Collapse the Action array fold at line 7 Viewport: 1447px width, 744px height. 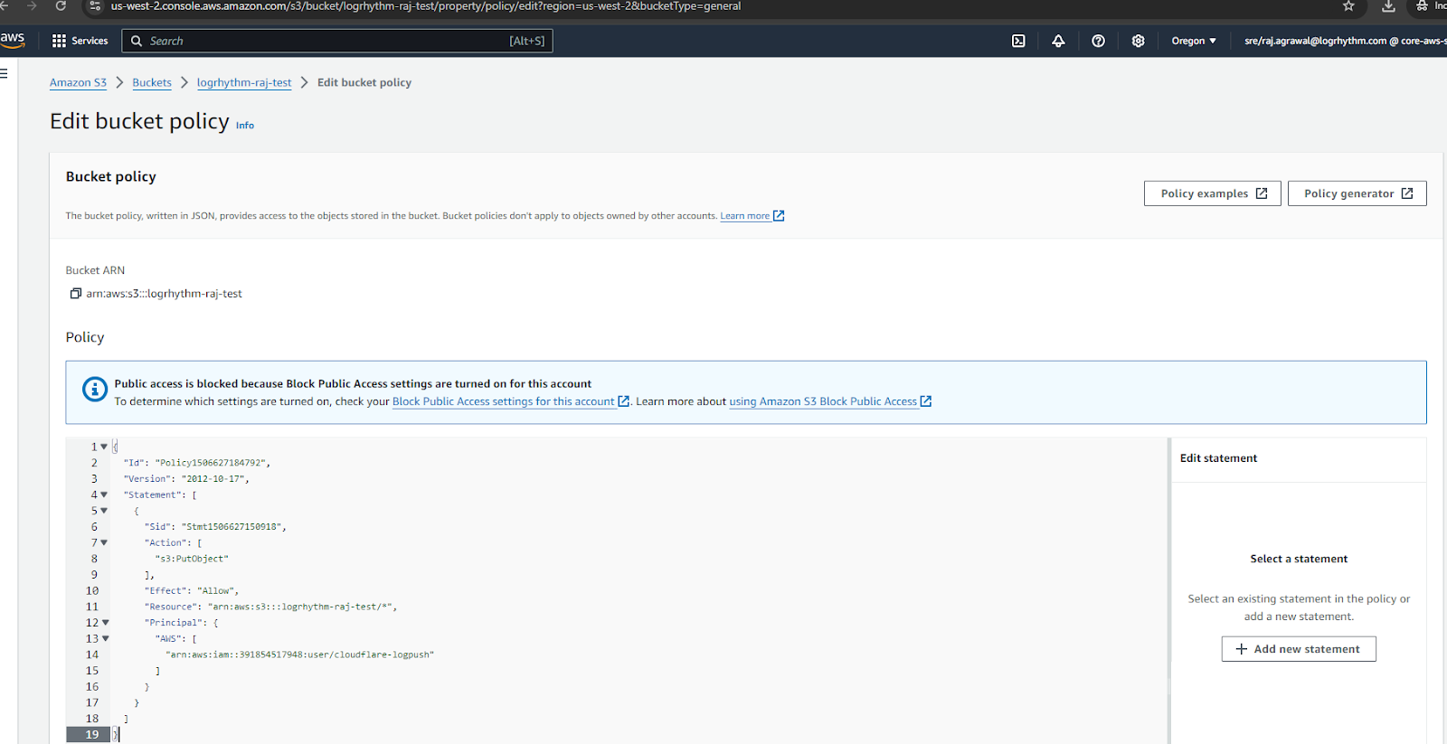click(x=104, y=543)
